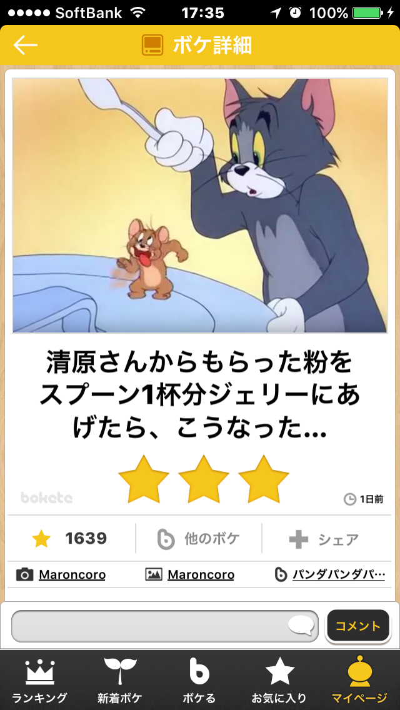Focus the comment text input field
Screen dimensions: 400x710
pos(165,626)
